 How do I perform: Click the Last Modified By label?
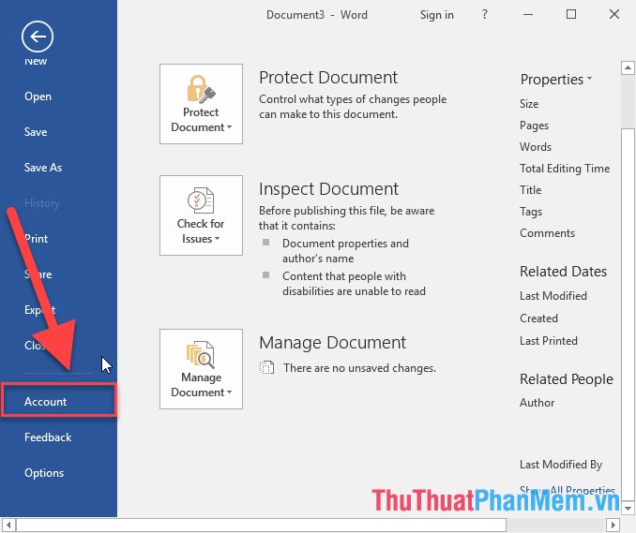[x=561, y=465]
